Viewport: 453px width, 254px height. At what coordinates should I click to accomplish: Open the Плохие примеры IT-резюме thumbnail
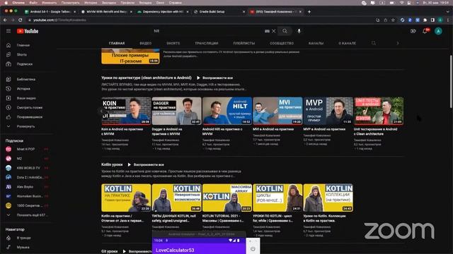tap(130, 56)
